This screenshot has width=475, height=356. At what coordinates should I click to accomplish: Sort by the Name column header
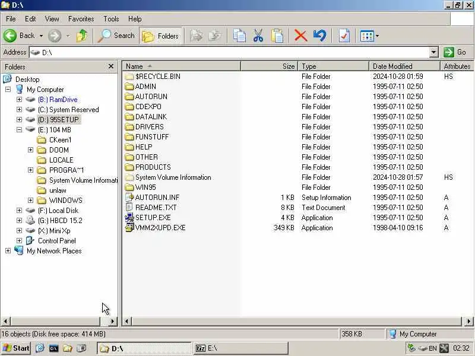coord(182,66)
